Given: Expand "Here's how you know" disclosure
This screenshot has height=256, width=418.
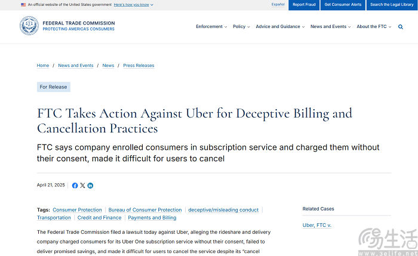Looking at the screenshot, I should pos(133,4).
